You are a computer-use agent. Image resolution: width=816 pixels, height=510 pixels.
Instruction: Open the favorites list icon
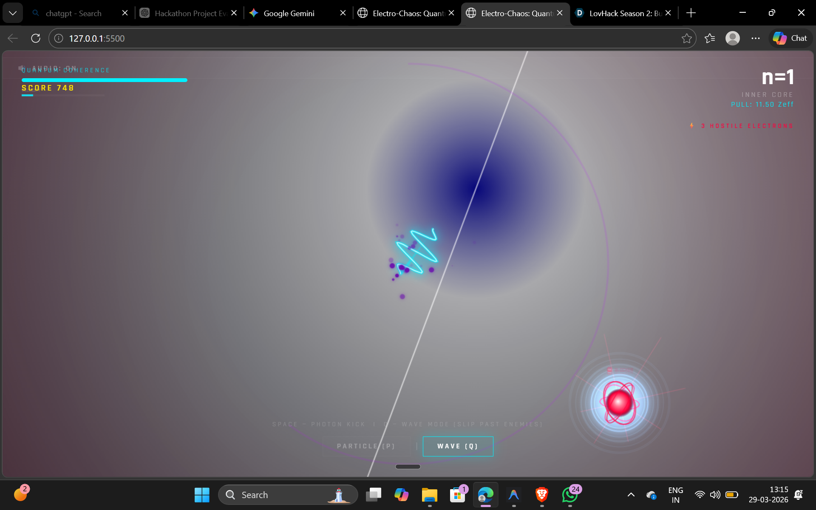pyautogui.click(x=709, y=38)
